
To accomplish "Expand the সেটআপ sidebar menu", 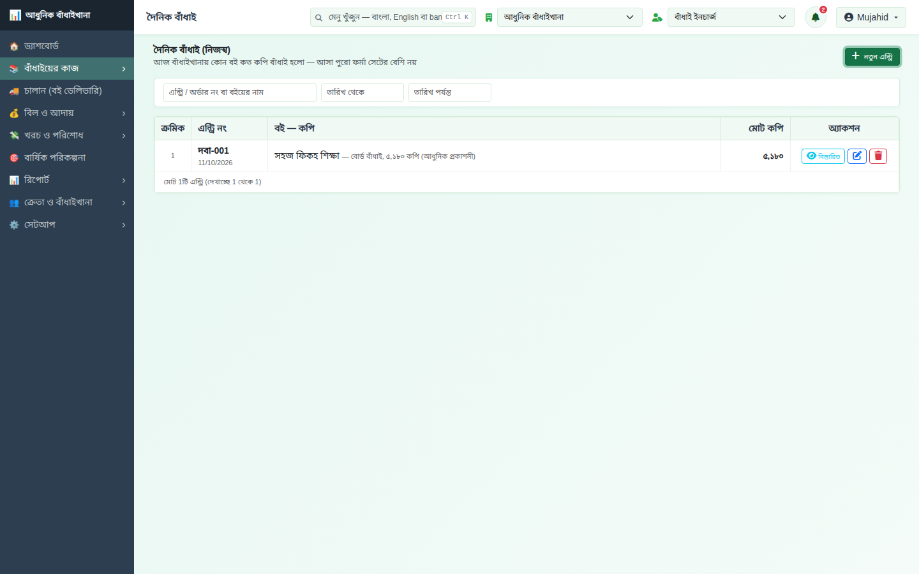I will pyautogui.click(x=67, y=224).
